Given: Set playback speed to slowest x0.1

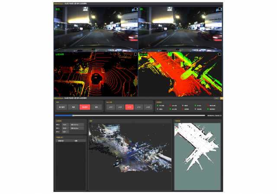Looking at the screenshot, I should pyautogui.click(x=110, y=107).
